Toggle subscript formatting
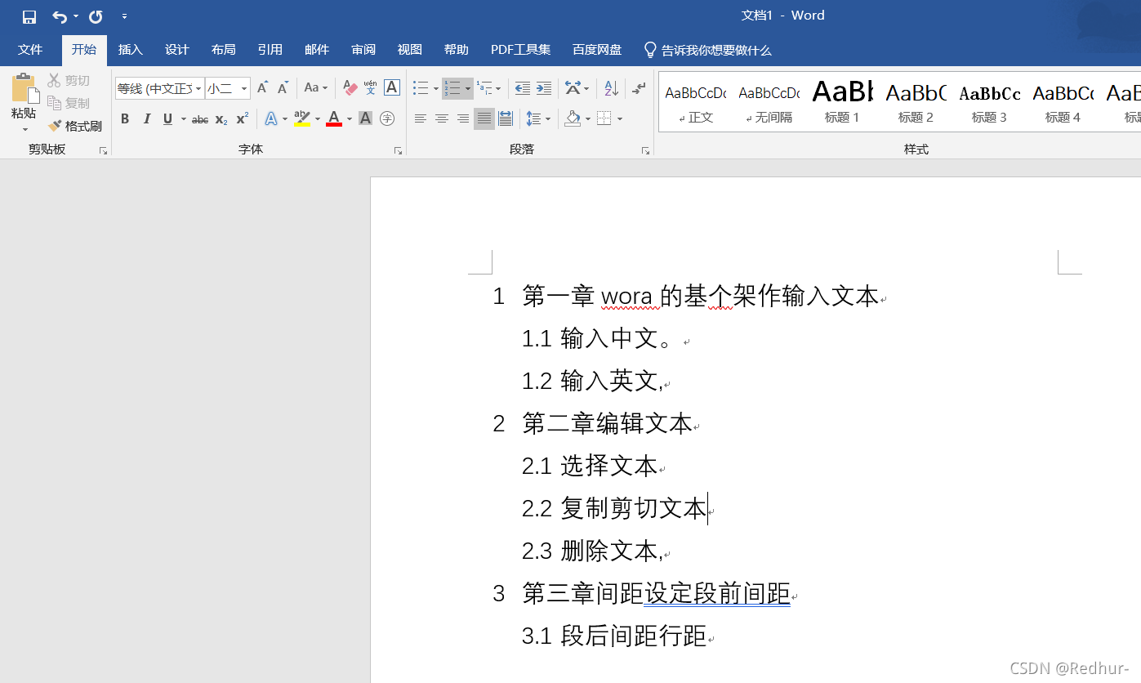 pos(221,118)
